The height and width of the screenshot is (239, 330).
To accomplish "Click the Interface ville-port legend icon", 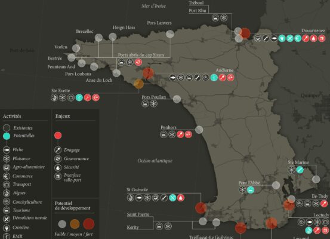I will pos(58,176).
